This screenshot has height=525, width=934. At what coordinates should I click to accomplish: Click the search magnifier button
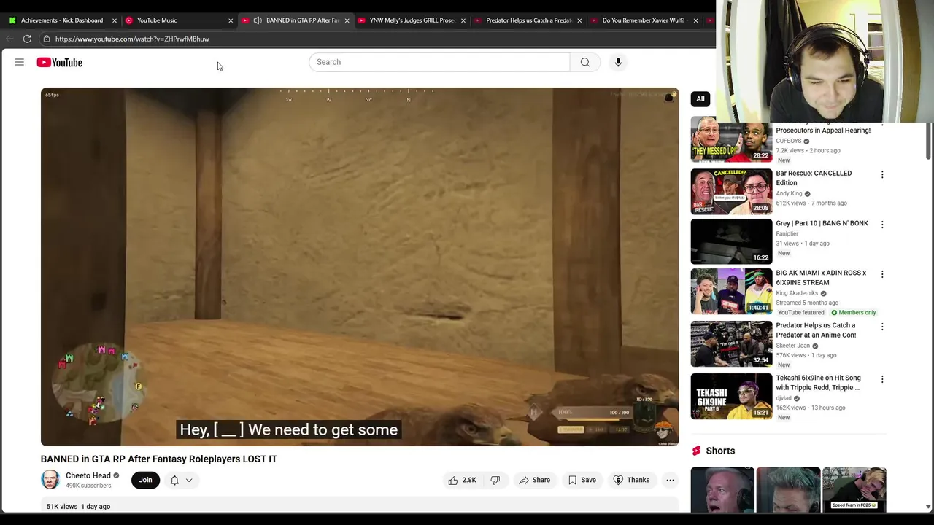585,62
